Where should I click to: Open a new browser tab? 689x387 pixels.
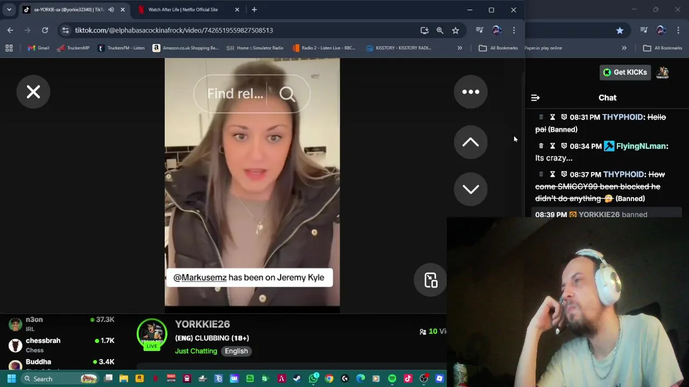tap(254, 10)
